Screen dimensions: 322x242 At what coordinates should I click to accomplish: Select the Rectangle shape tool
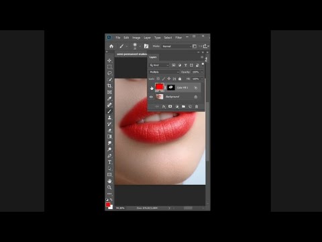[x=109, y=175]
